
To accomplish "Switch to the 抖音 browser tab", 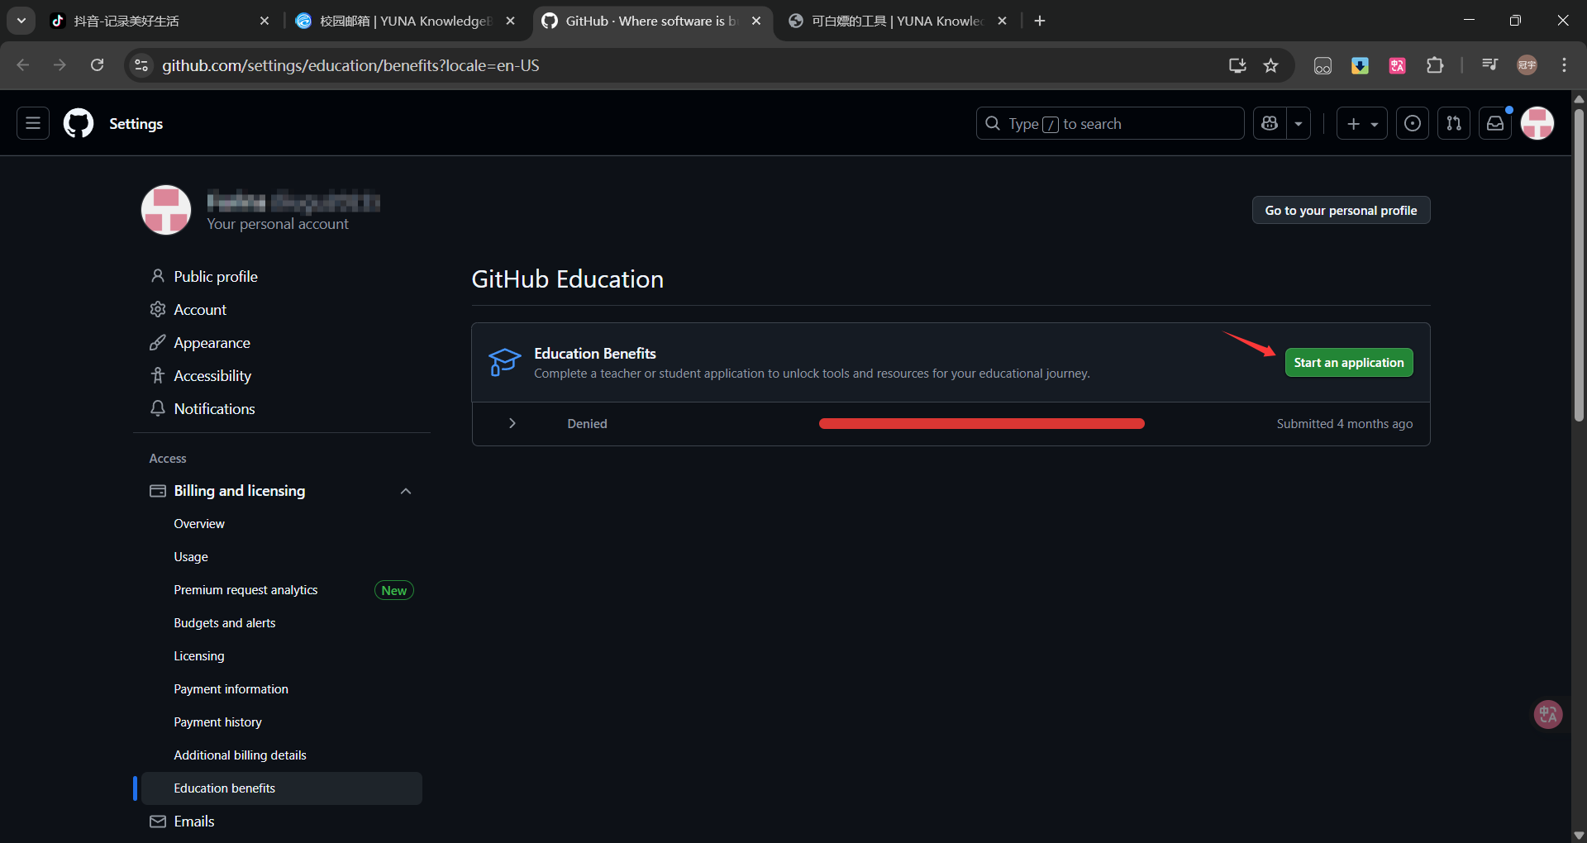I will (x=157, y=21).
